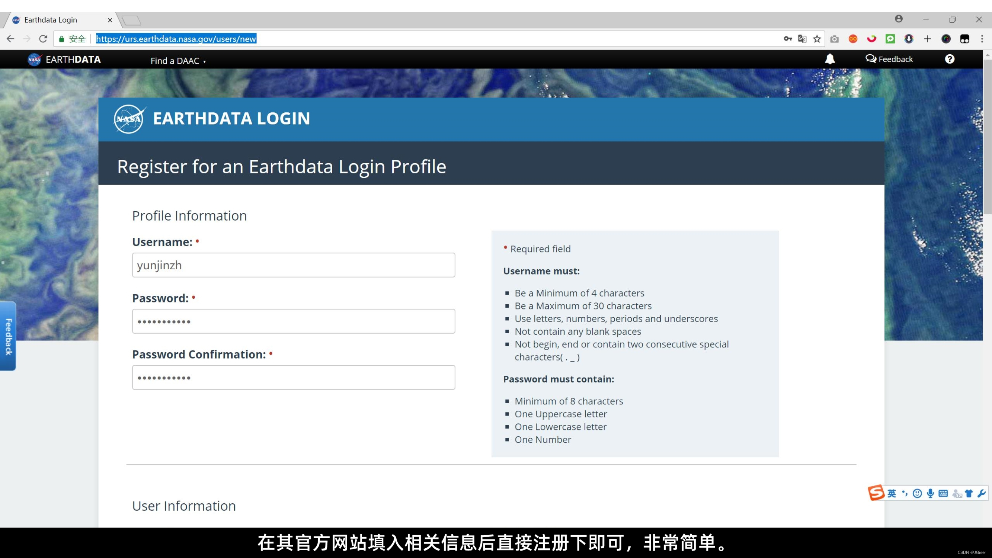Activate Sogou voice input microphone
Viewport: 992px width, 558px height.
tap(930, 493)
